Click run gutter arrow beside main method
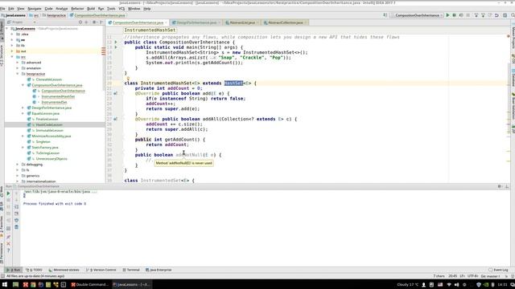The width and height of the screenshot is (515, 289). pyautogui.click(x=116, y=47)
